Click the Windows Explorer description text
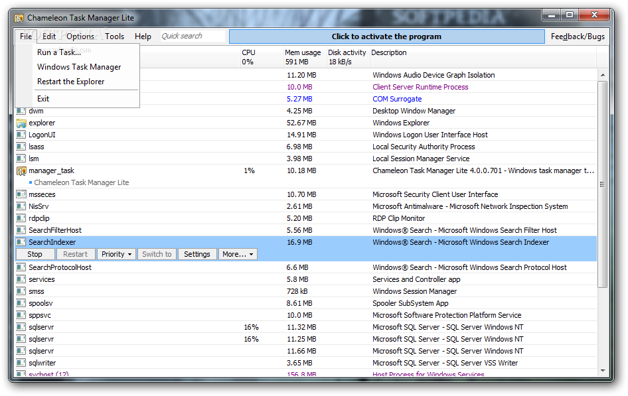 coord(401,123)
